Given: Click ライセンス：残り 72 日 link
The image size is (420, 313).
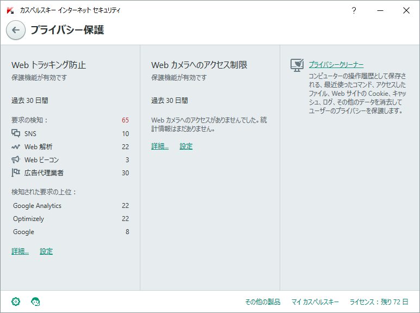Looking at the screenshot, I should (379, 302).
